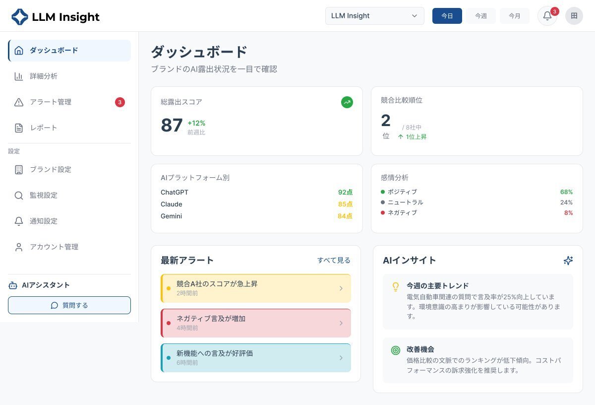Click the sparkle icon in AIインサイト
Screen dimensions: 595x405
[568, 261]
